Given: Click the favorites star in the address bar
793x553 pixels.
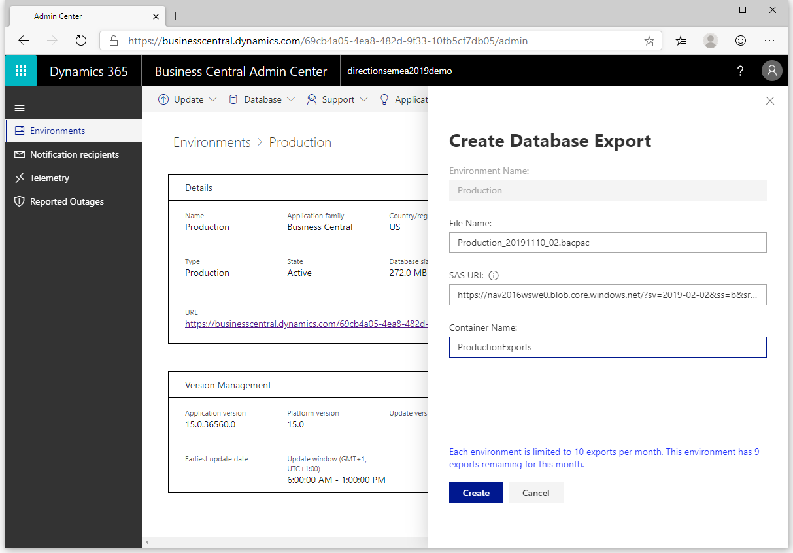Looking at the screenshot, I should coord(649,40).
